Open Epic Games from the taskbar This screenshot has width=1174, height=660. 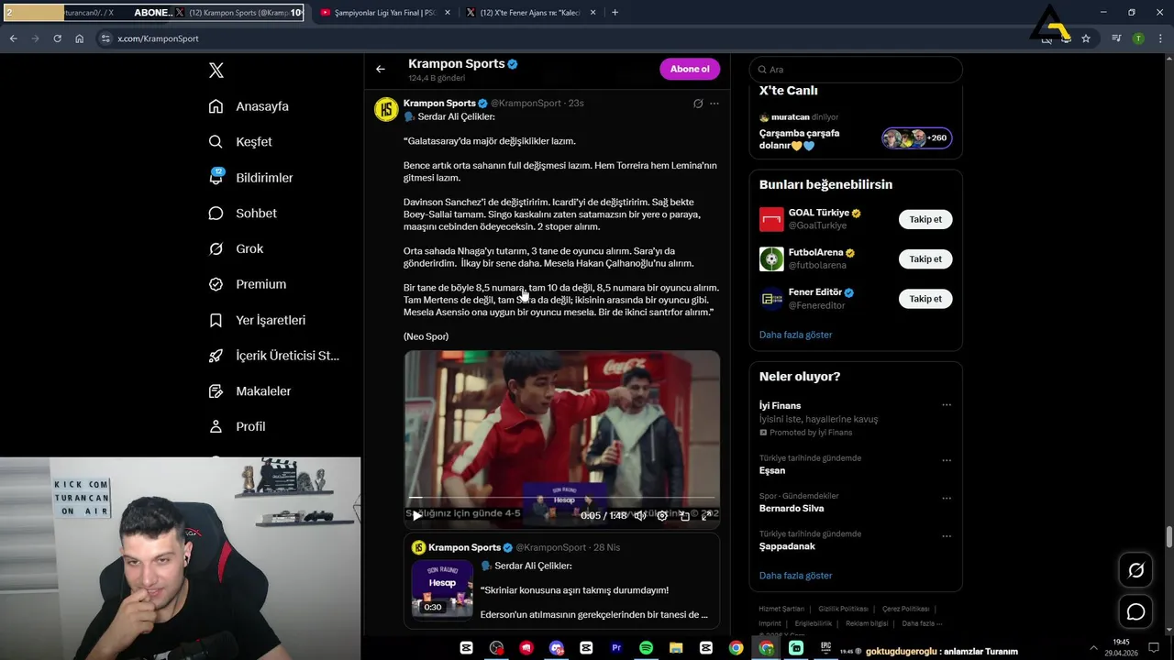(x=825, y=648)
